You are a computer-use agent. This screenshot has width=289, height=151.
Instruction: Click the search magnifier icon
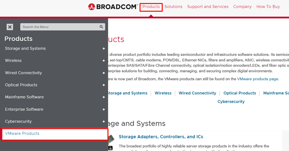point(101,27)
